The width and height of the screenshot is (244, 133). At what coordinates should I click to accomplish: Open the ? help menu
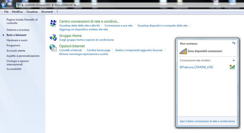(57, 11)
